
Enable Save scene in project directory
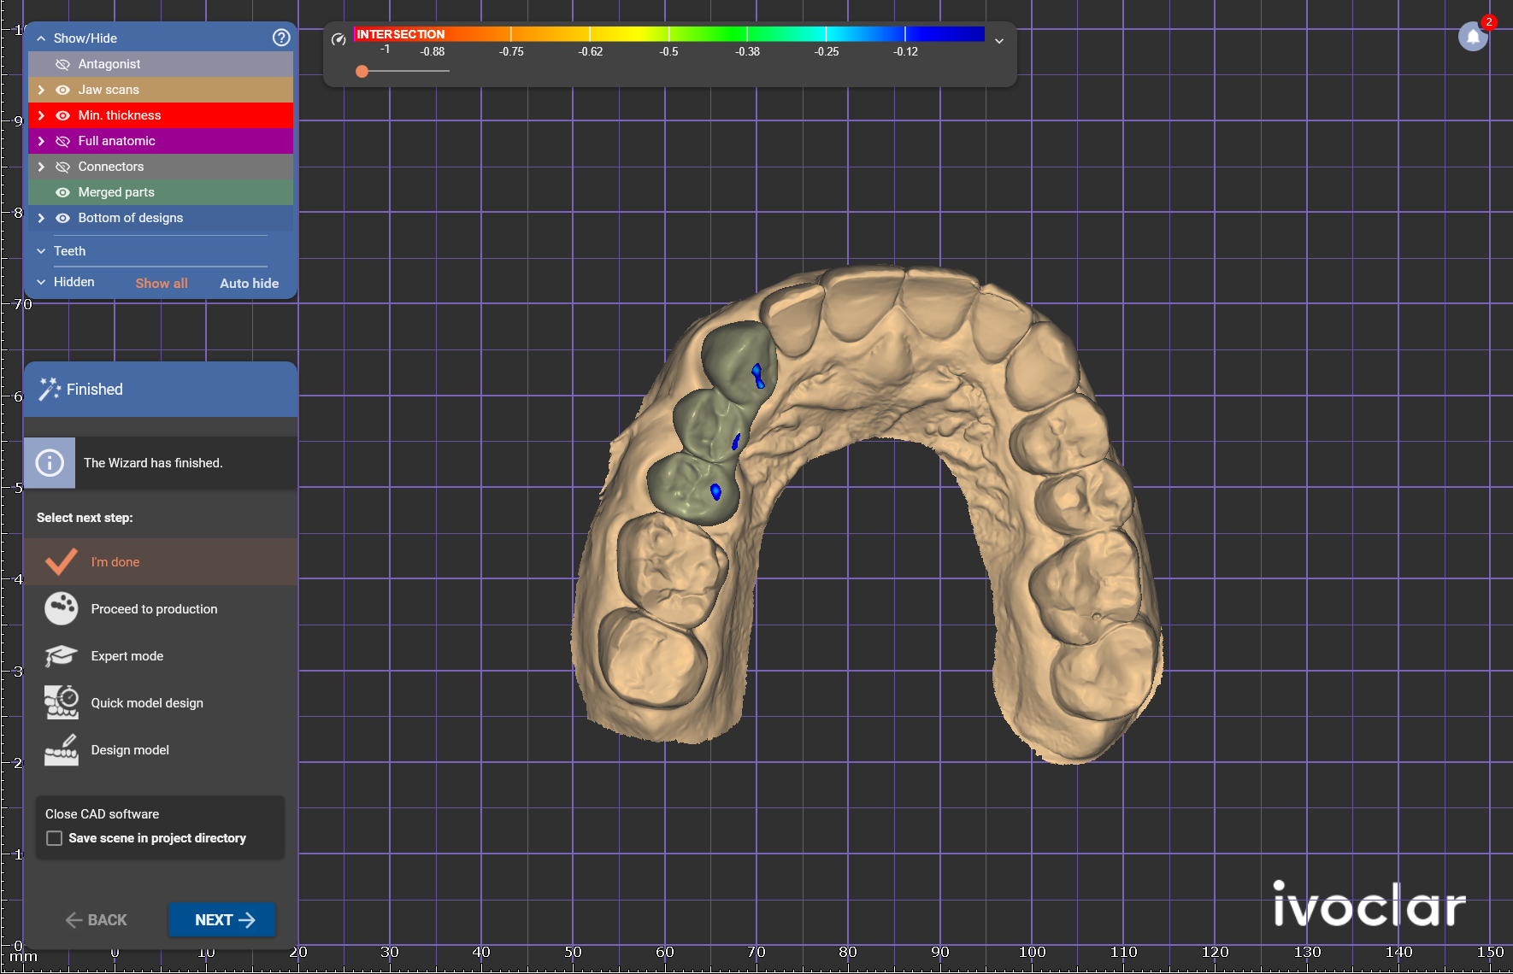coord(55,838)
